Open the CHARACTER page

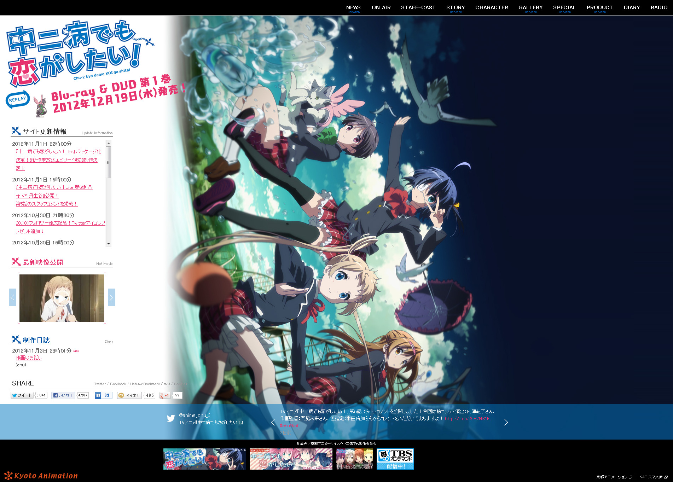click(492, 7)
